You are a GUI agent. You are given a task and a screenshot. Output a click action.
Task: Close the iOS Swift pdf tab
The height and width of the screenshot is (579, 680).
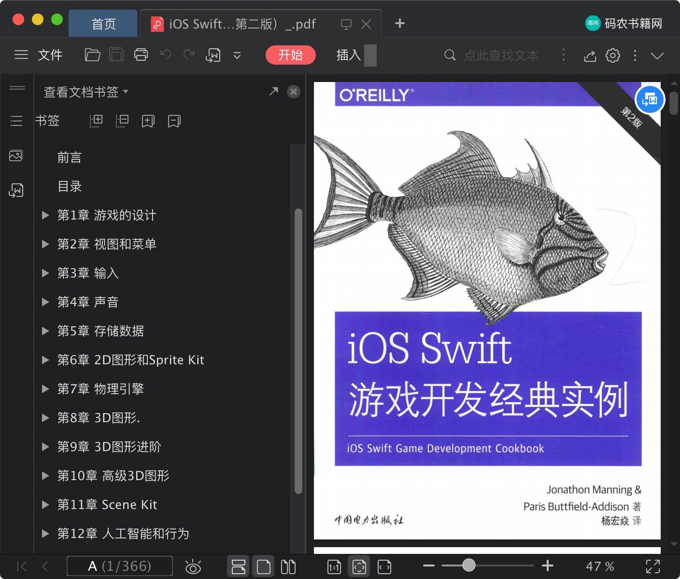pos(367,24)
